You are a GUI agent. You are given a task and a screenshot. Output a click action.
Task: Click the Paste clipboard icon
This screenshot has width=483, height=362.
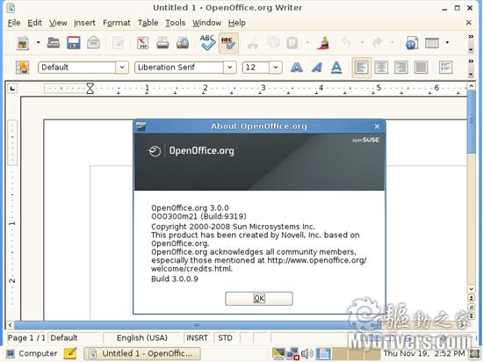(x=292, y=43)
